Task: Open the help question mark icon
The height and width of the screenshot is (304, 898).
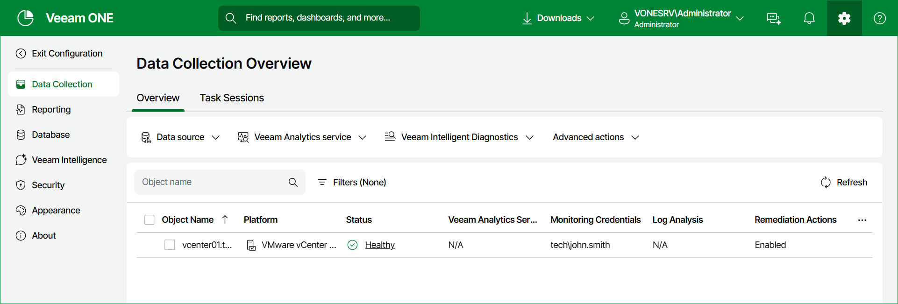Action: tap(880, 18)
